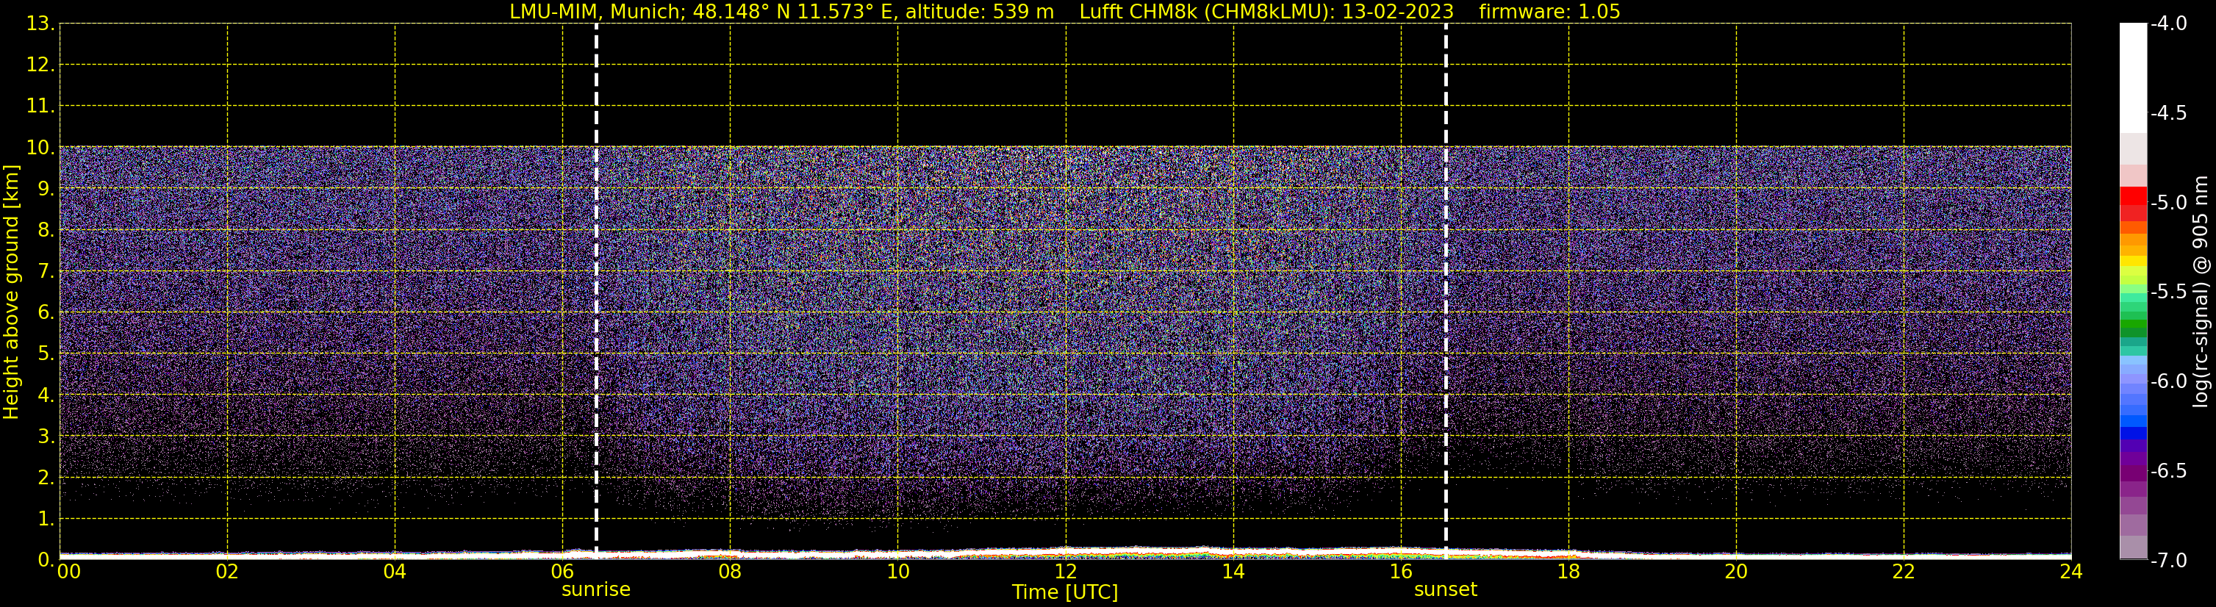Click the time axis tick '20'
Viewport: 2216px width, 607px height.
1736,572
